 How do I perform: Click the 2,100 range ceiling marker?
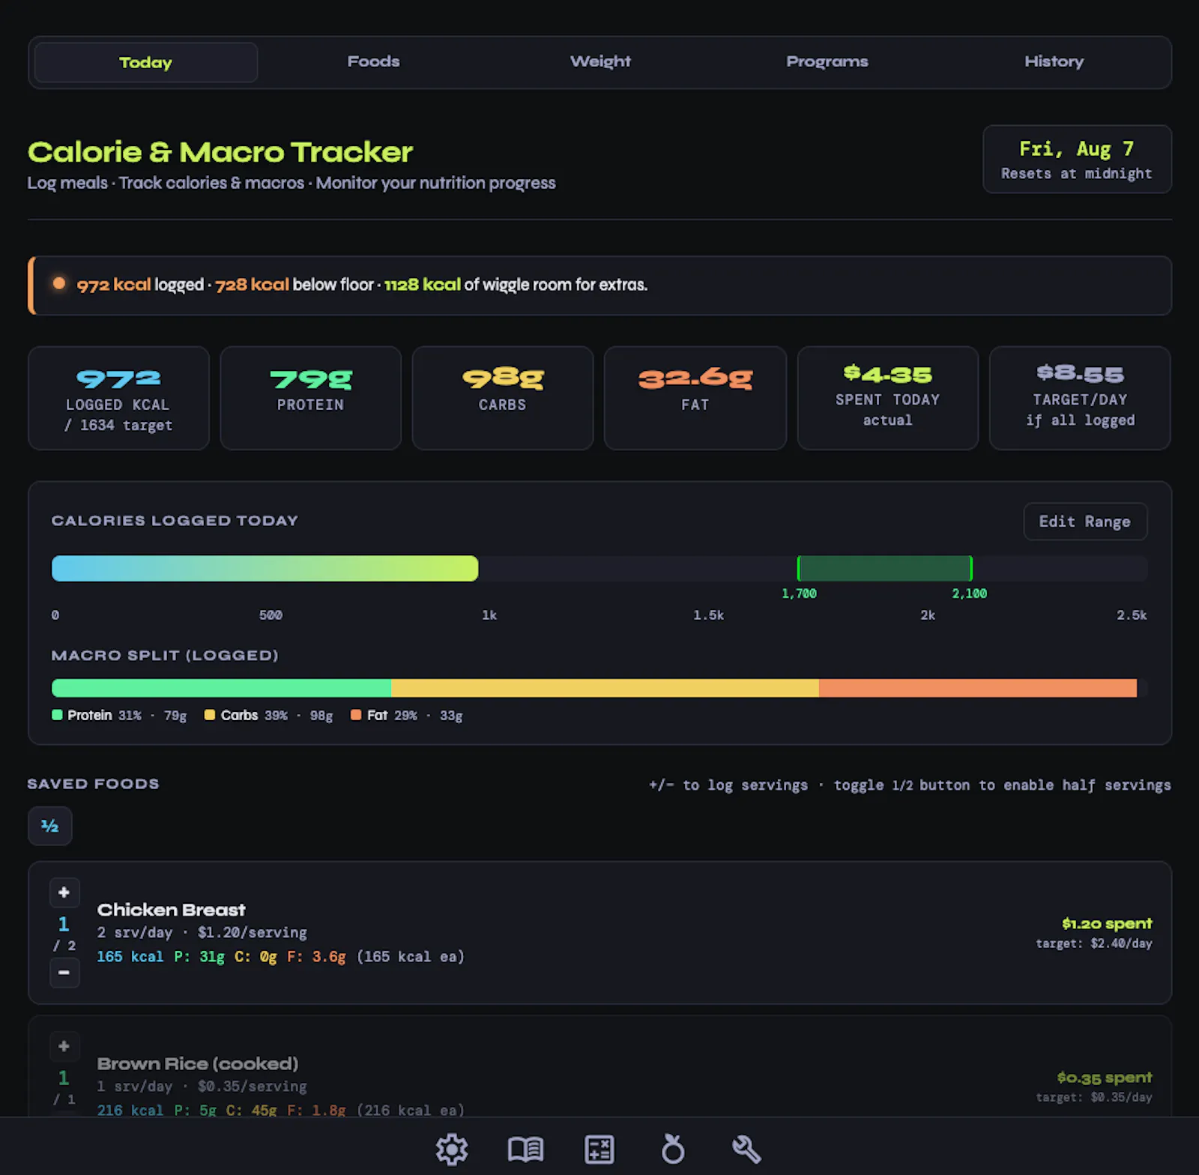(x=969, y=593)
